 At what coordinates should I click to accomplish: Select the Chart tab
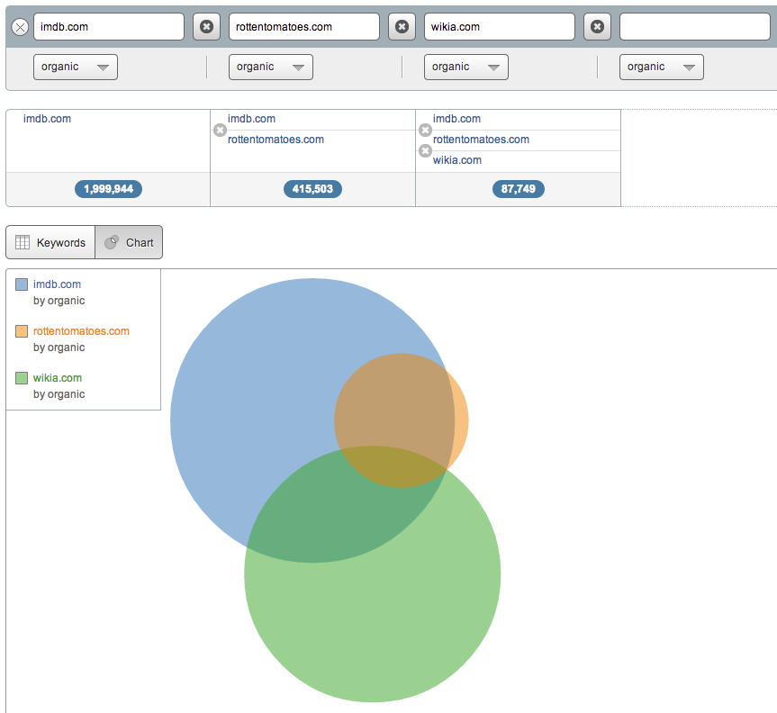(129, 242)
